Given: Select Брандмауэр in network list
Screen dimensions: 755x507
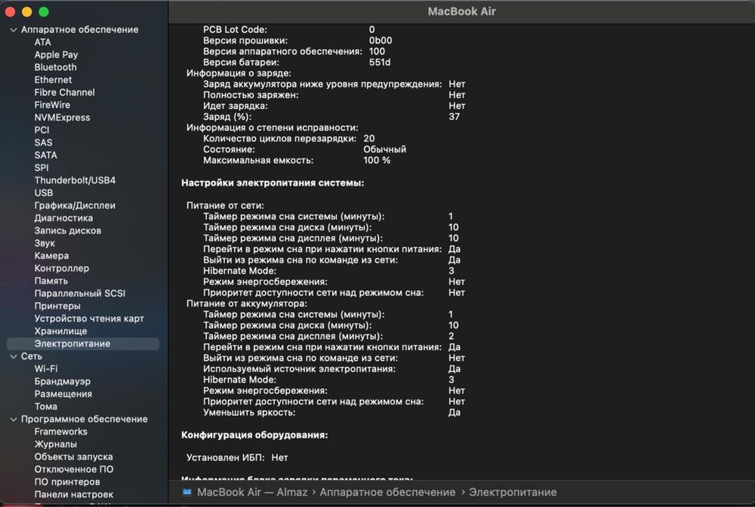Looking at the screenshot, I should pyautogui.click(x=63, y=382).
